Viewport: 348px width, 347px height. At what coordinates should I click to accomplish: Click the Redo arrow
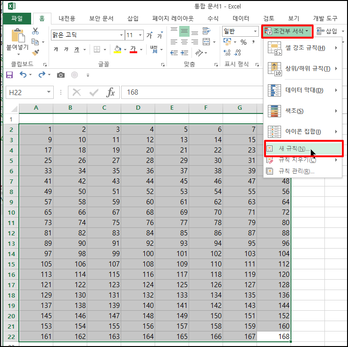41,75
